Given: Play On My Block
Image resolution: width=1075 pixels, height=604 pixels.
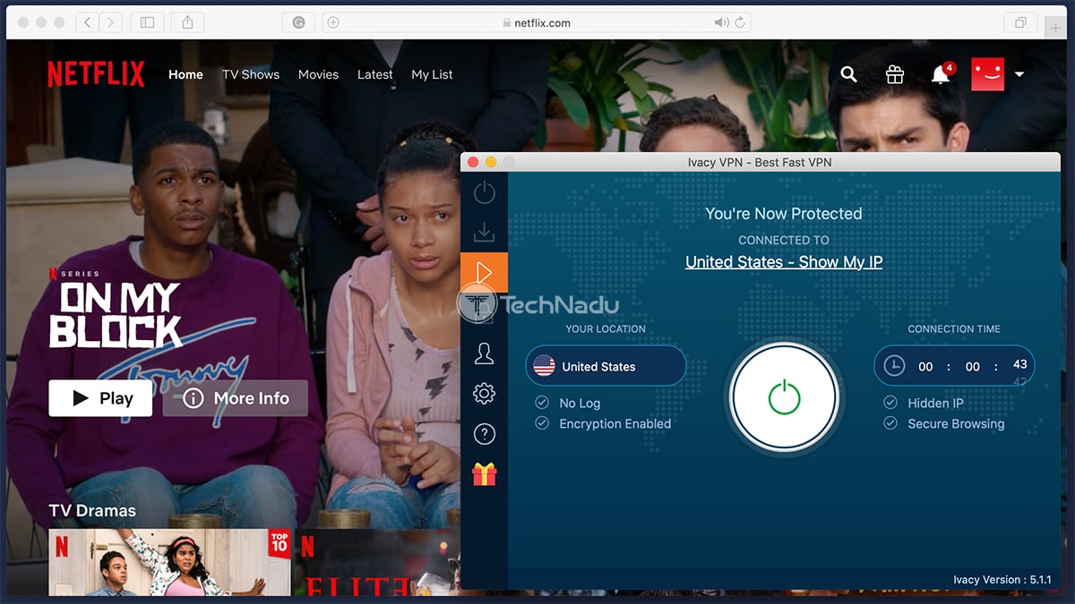Looking at the screenshot, I should (x=100, y=398).
